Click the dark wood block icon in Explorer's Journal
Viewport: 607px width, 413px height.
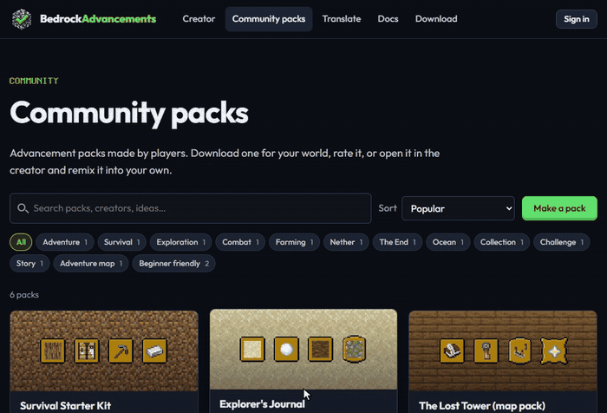coord(320,349)
